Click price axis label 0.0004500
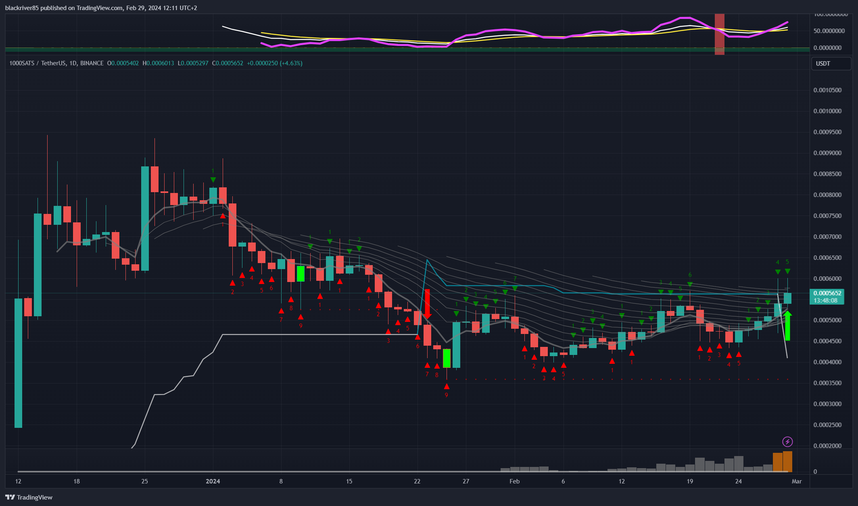Image resolution: width=858 pixels, height=506 pixels. 828,341
